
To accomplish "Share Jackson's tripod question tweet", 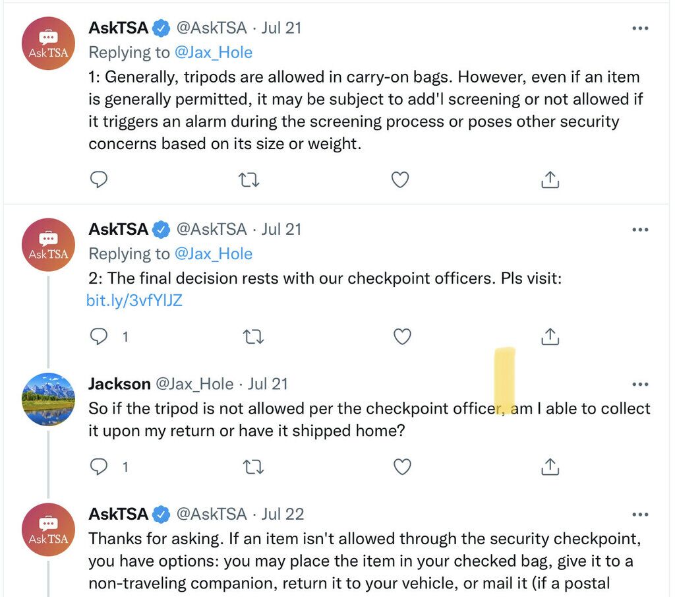I will coord(550,466).
